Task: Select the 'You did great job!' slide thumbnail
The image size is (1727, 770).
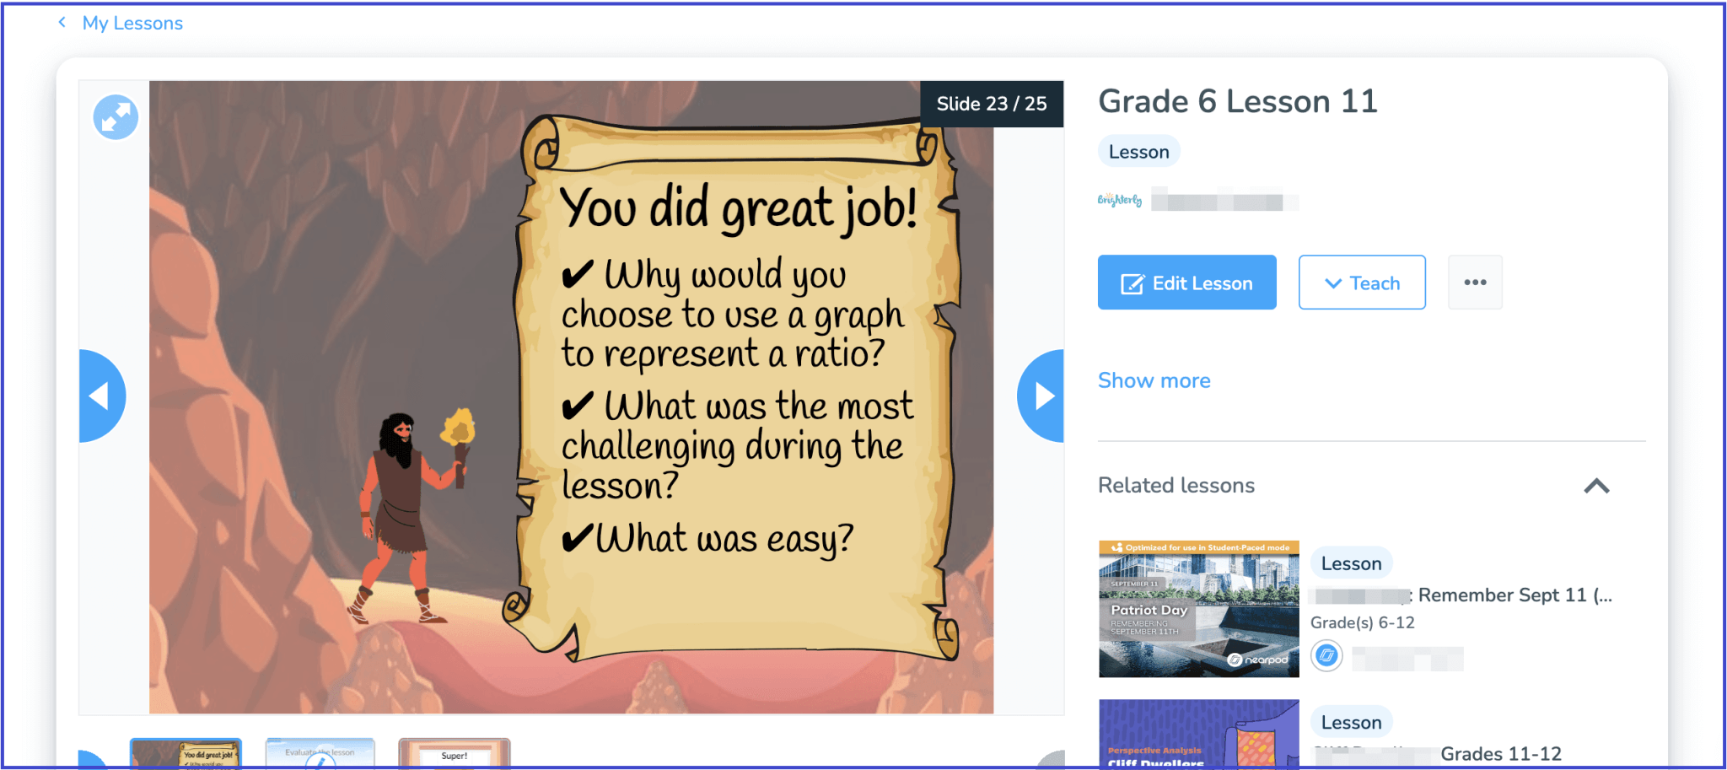Action: (186, 753)
